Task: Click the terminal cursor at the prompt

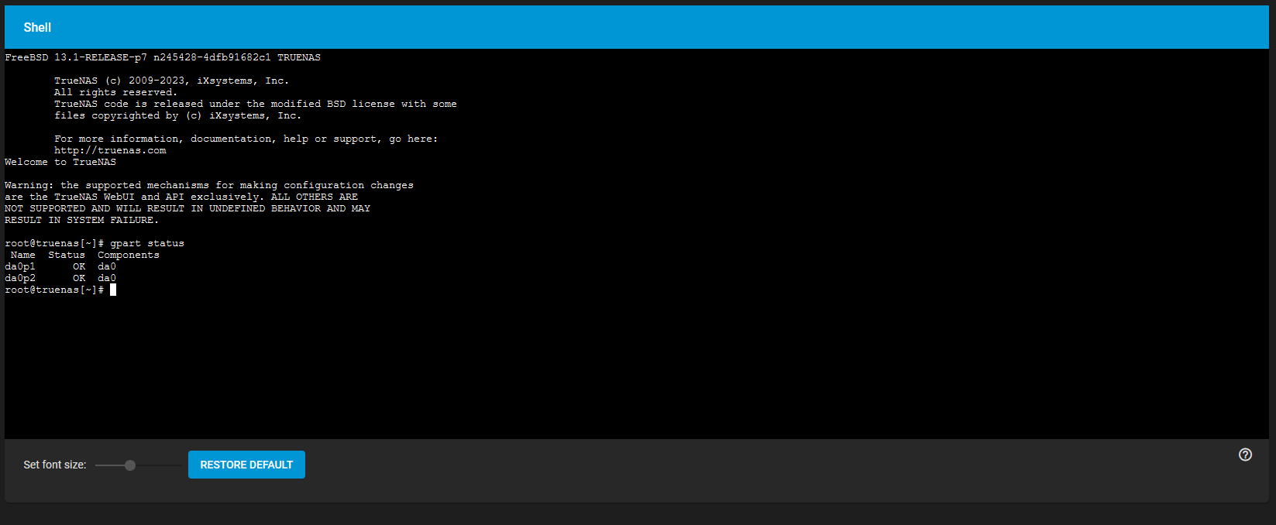Action: coord(113,290)
